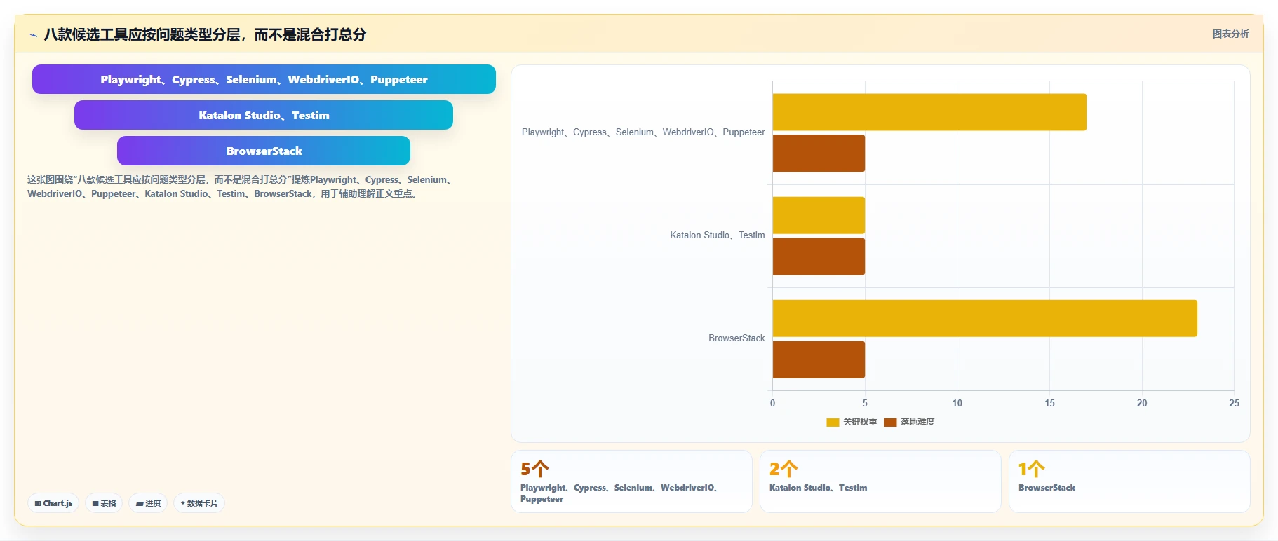Select the top funnel bar starting with Playwright

click(264, 79)
